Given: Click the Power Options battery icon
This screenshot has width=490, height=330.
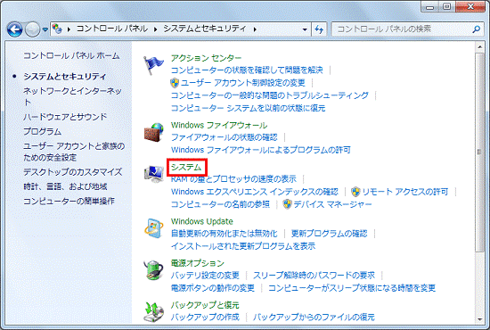Looking at the screenshot, I should tap(153, 270).
